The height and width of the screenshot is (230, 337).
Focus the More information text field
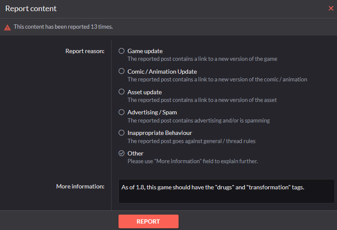point(227,191)
